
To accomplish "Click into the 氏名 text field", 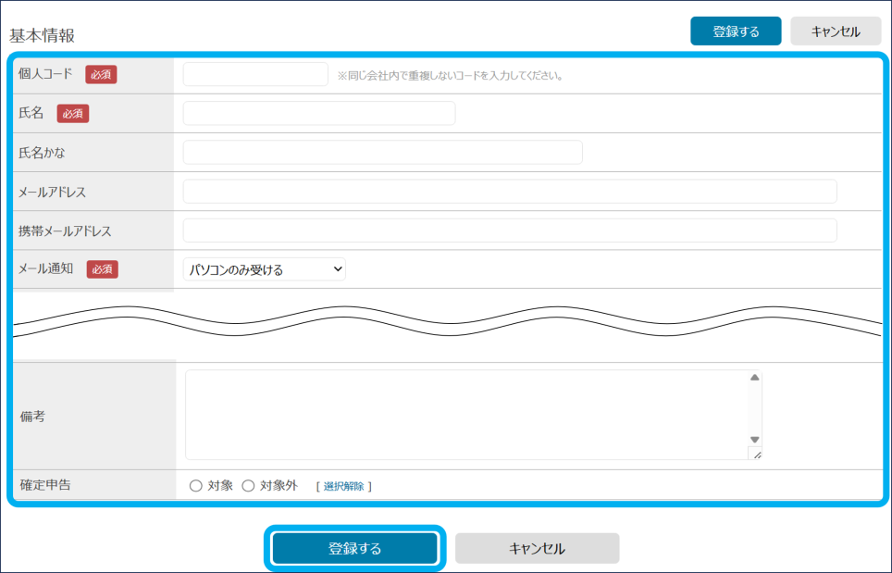I will [x=318, y=113].
